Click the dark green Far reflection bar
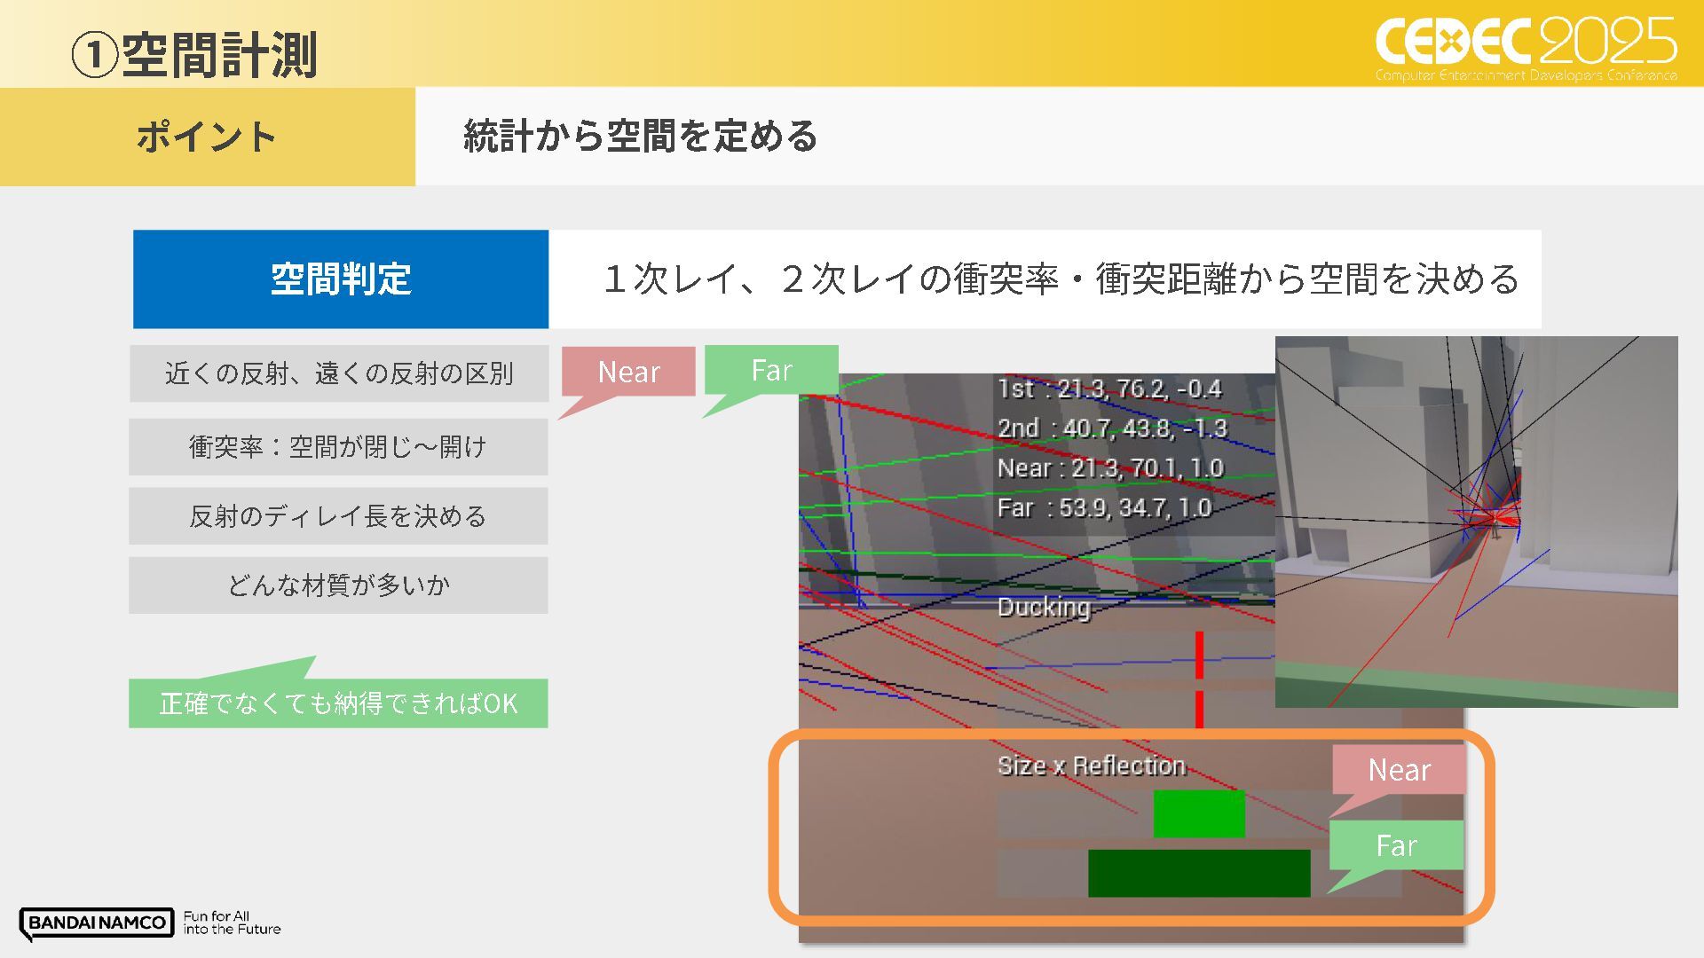This screenshot has width=1704, height=958. 1198,873
